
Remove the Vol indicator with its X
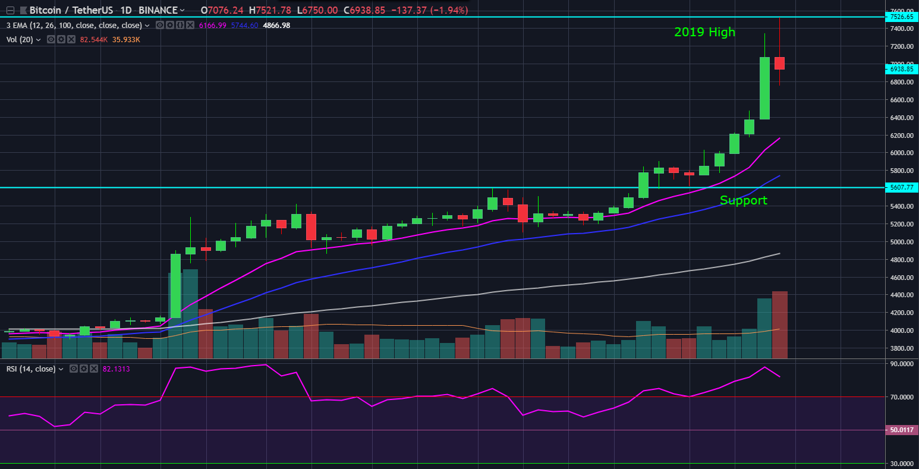(71, 40)
